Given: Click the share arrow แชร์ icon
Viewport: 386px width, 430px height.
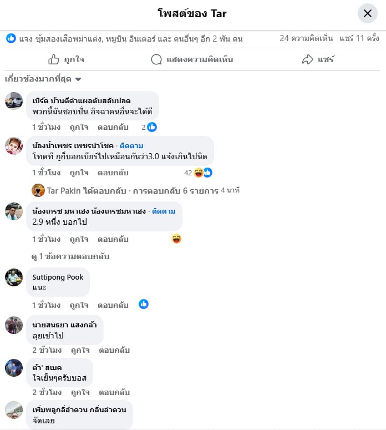Looking at the screenshot, I should [x=307, y=59].
